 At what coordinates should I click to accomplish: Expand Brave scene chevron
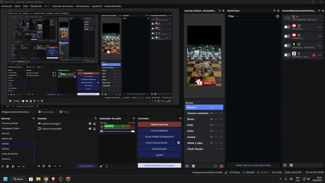(x=221, y=119)
